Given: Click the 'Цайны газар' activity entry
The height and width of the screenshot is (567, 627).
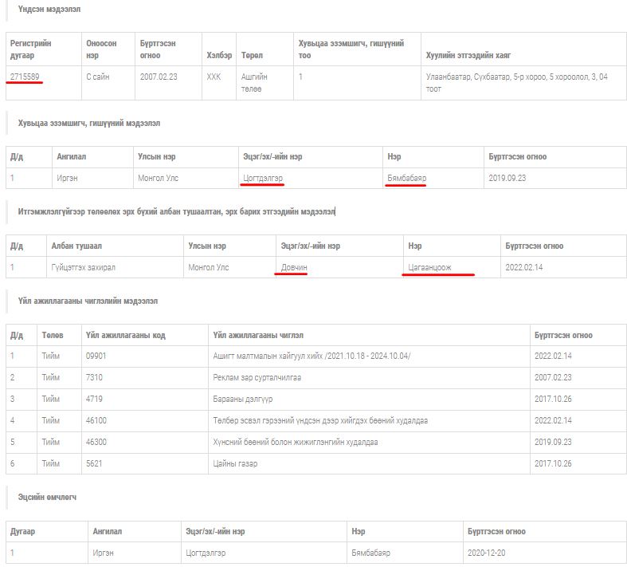Looking at the screenshot, I should (x=236, y=463).
